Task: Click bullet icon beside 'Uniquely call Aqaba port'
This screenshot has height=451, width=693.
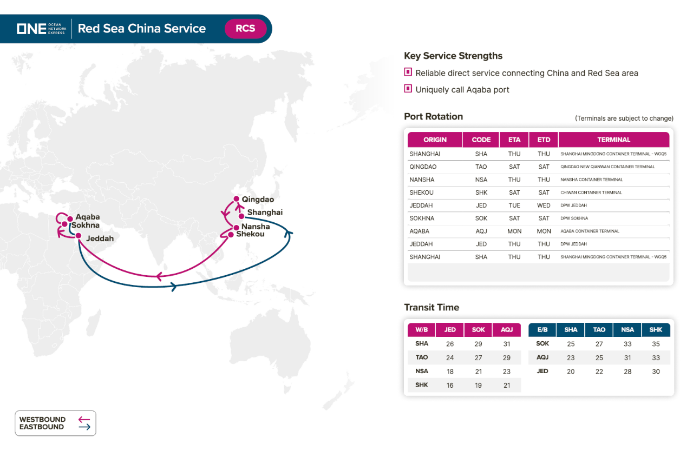Action: pyautogui.click(x=408, y=89)
